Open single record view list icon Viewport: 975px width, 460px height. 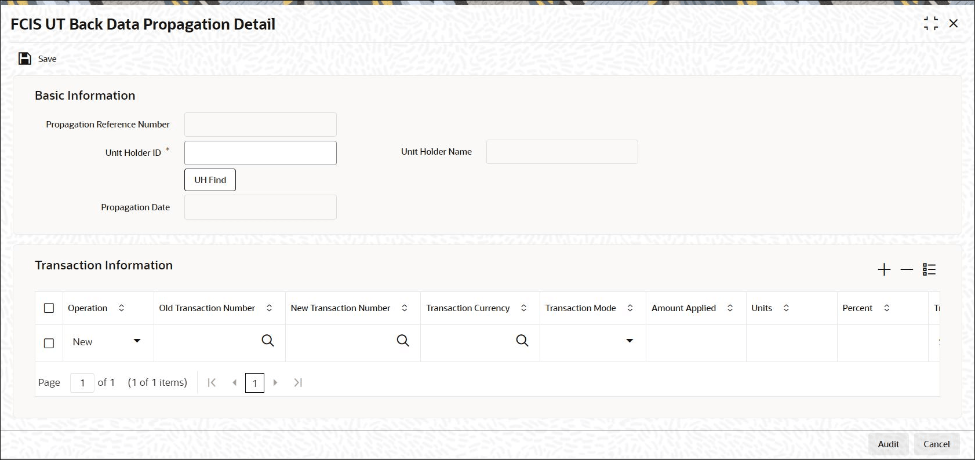click(x=929, y=269)
